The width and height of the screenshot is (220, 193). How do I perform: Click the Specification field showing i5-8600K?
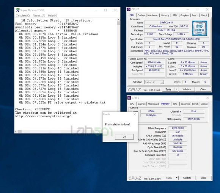[176, 39]
